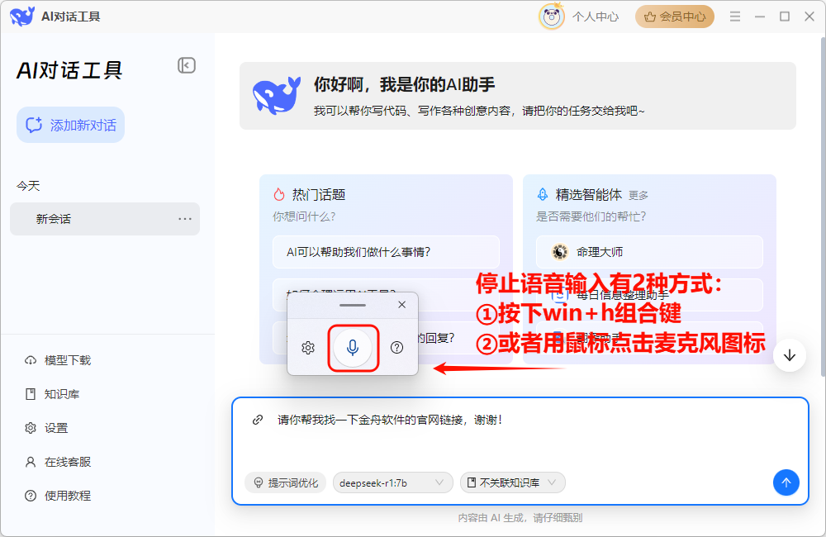Expand the 不关联知识库 dropdown
The width and height of the screenshot is (826, 537).
point(512,482)
